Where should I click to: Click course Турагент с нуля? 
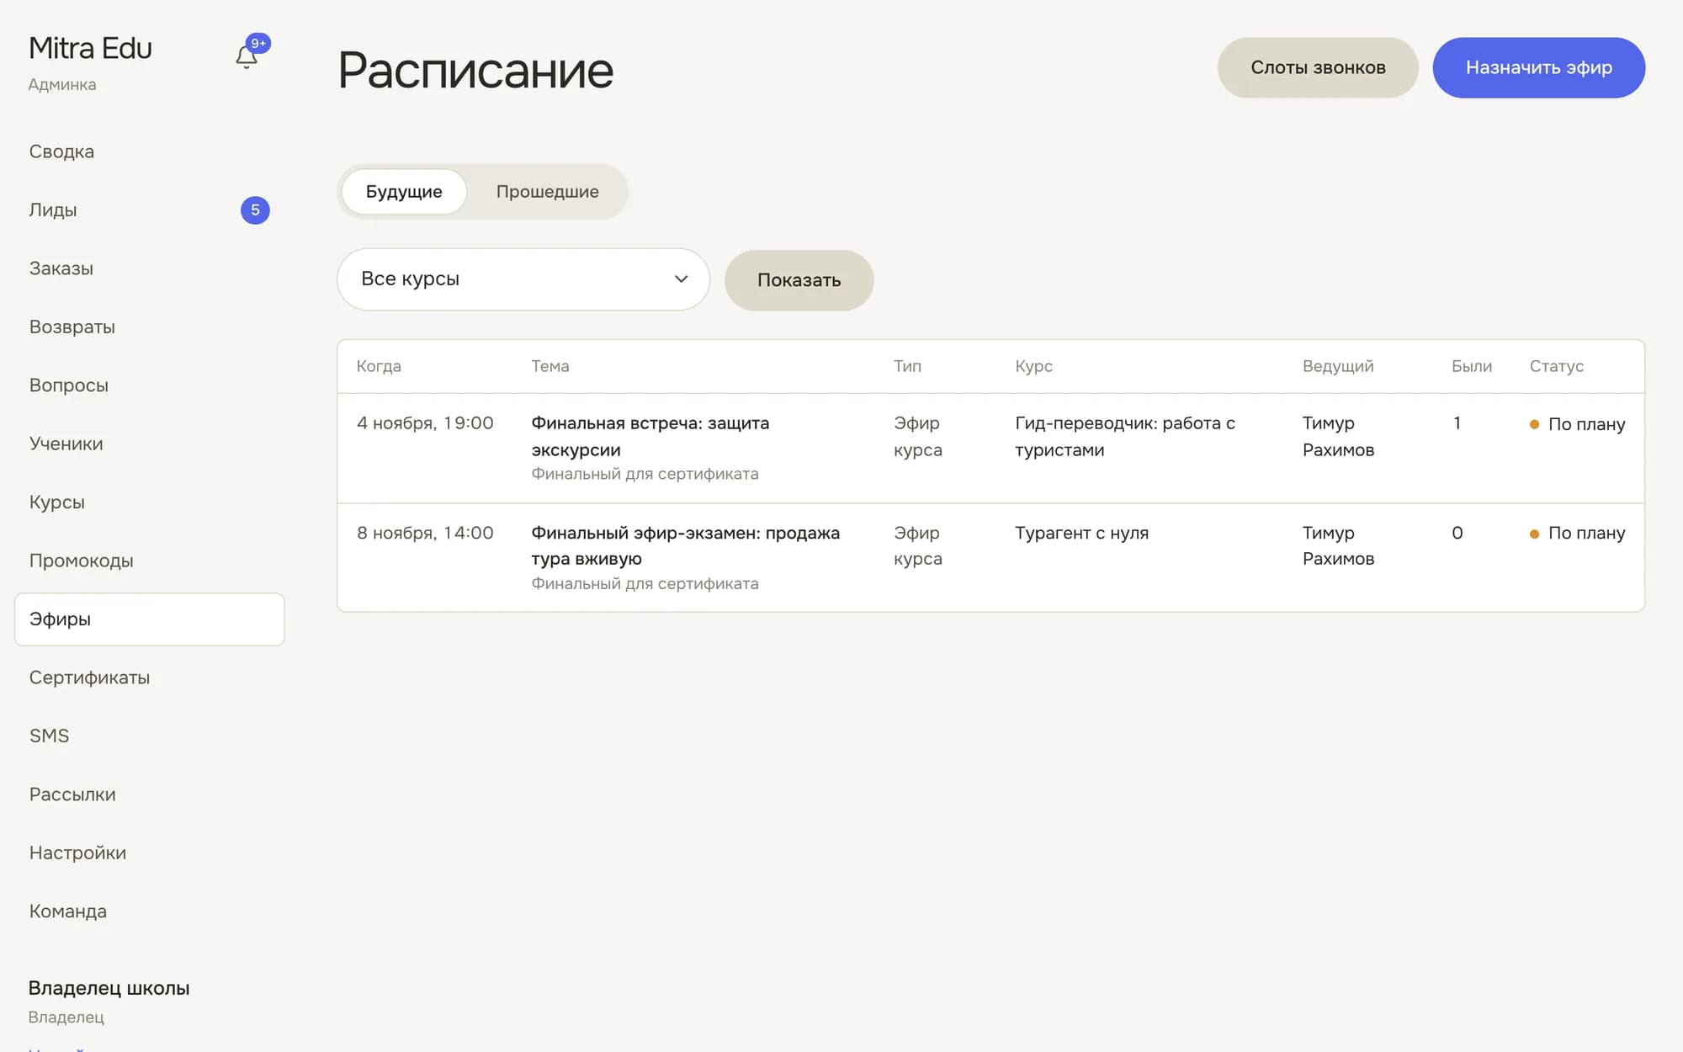click(x=1081, y=533)
